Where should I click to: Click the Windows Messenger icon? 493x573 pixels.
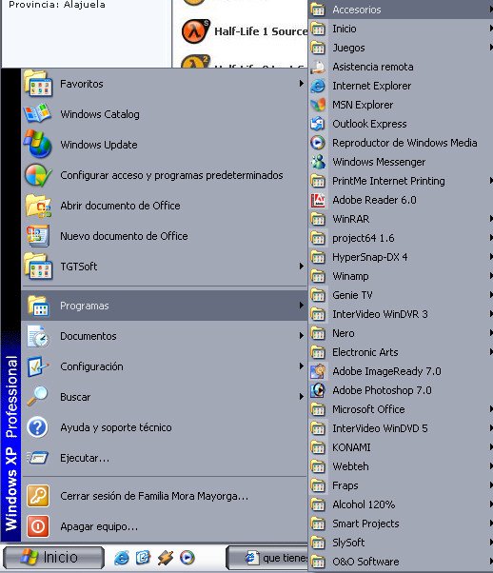pos(318,162)
